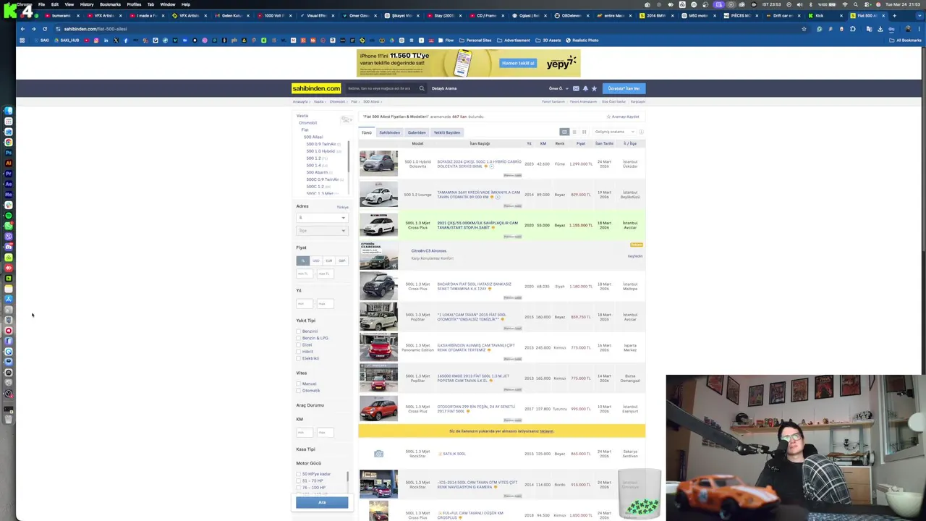Open new browser tab with plus
Viewport: 926px width, 521px height.
pyautogui.click(x=894, y=15)
